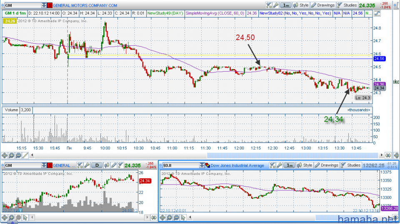Open Drawings menu on $DJI chart

[x=327, y=165]
